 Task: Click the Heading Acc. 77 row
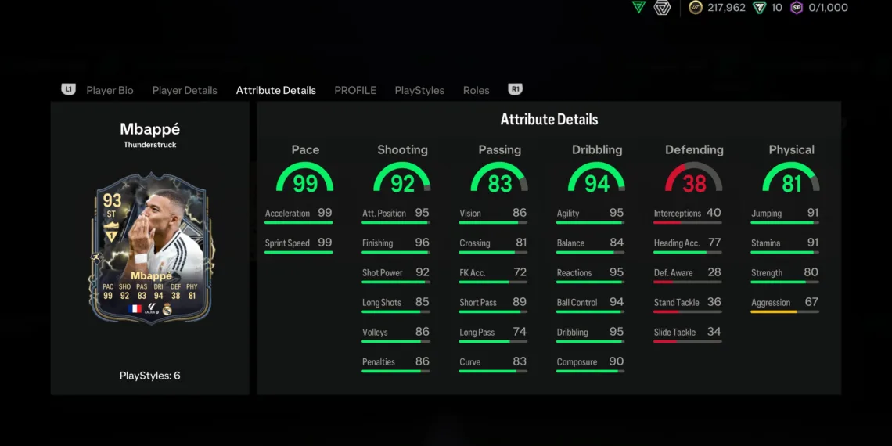click(x=688, y=245)
